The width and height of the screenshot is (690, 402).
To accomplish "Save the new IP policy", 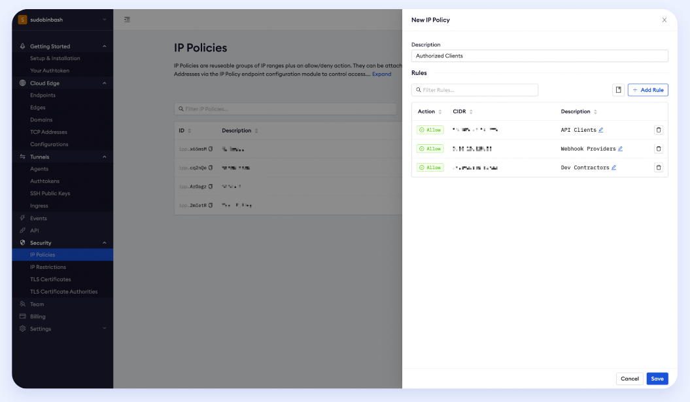I will 657,379.
